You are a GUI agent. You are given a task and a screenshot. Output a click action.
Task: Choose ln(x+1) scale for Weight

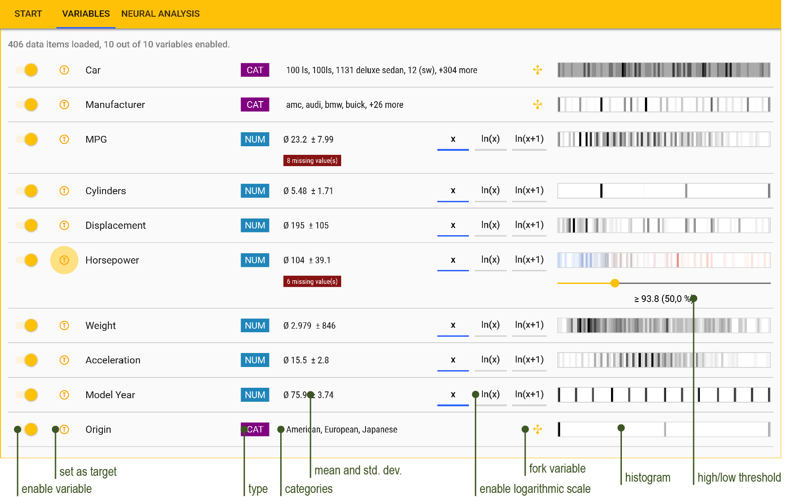click(x=529, y=325)
